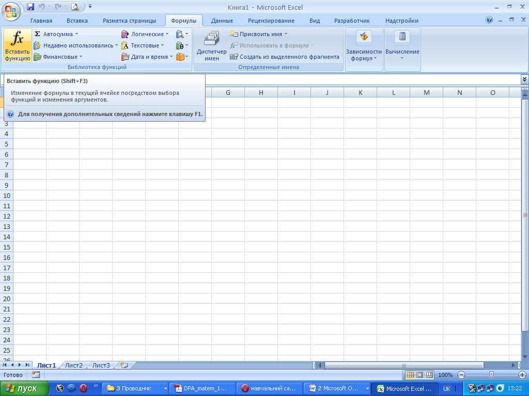Select row header 10

point(6,195)
